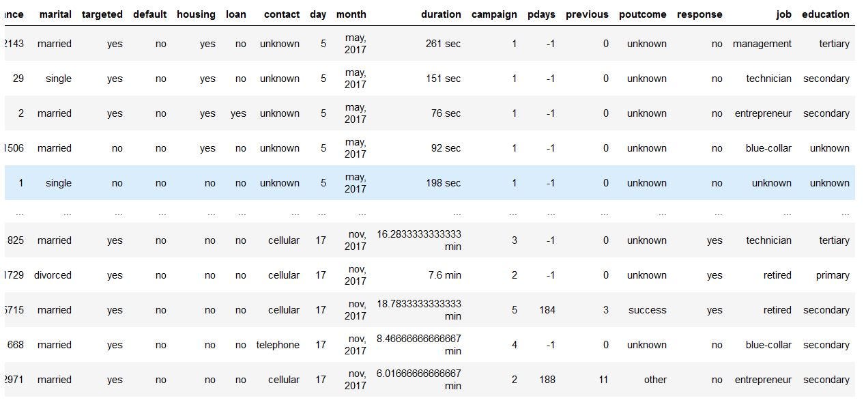Click the 'response' column header
The height and width of the screenshot is (407, 866).
pos(699,14)
